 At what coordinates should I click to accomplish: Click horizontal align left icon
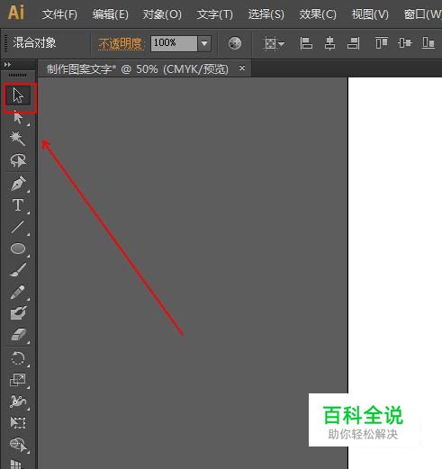[x=306, y=43]
